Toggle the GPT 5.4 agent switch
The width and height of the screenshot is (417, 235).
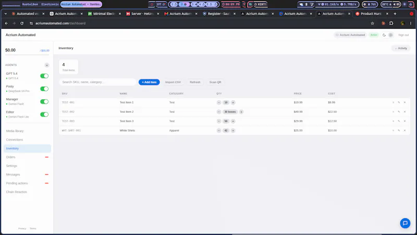pyautogui.click(x=44, y=76)
